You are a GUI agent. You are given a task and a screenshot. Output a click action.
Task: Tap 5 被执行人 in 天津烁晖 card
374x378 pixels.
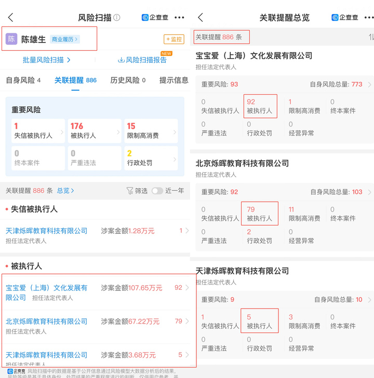(x=260, y=321)
